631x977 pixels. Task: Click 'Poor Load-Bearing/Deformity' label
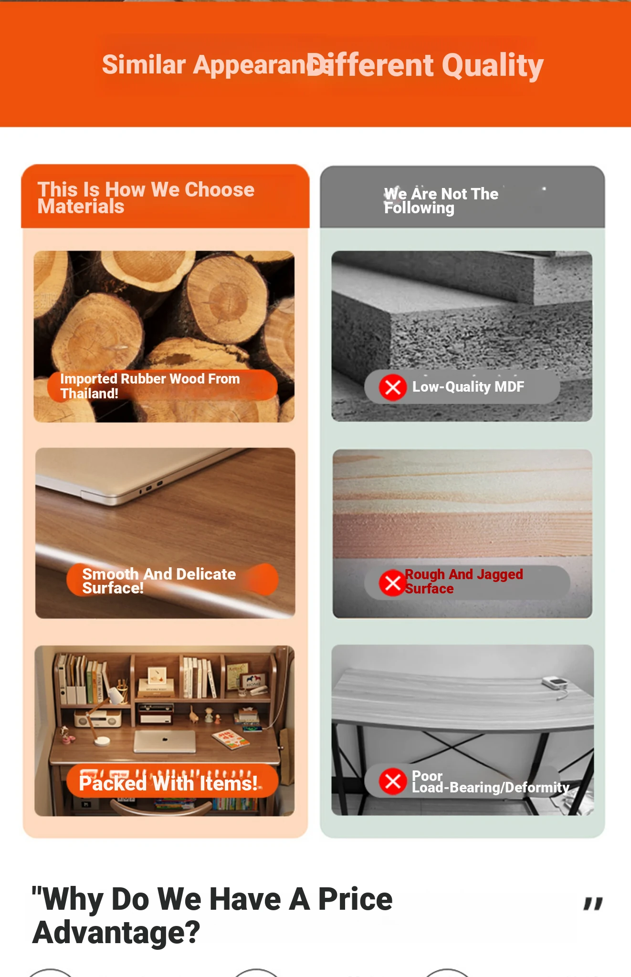pos(491,781)
